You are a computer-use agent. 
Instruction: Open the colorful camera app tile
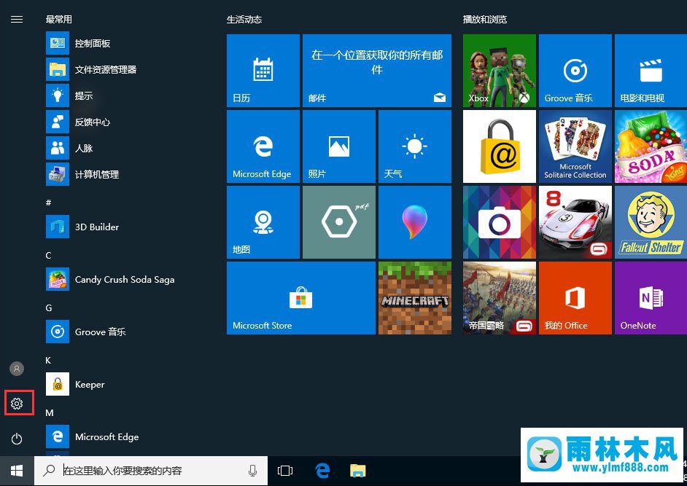click(x=500, y=222)
